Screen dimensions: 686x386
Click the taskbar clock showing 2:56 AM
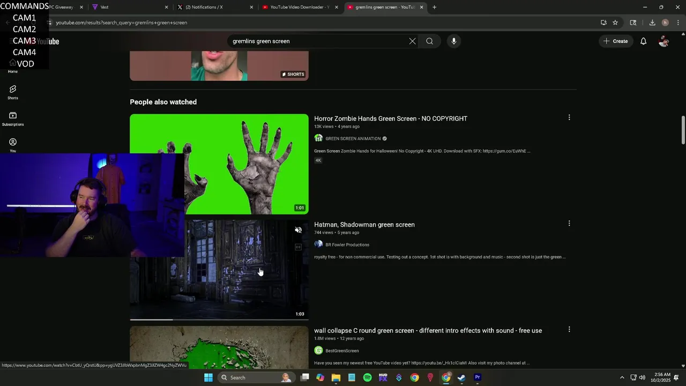pos(662,377)
